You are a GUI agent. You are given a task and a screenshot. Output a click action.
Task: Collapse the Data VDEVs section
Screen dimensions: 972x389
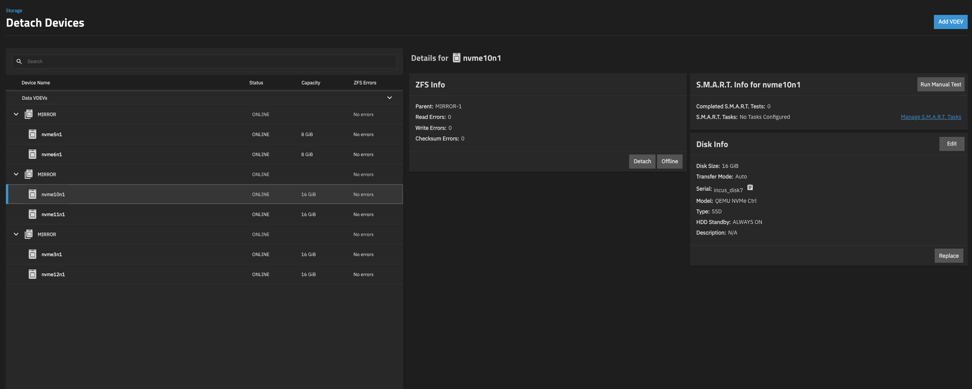(390, 98)
